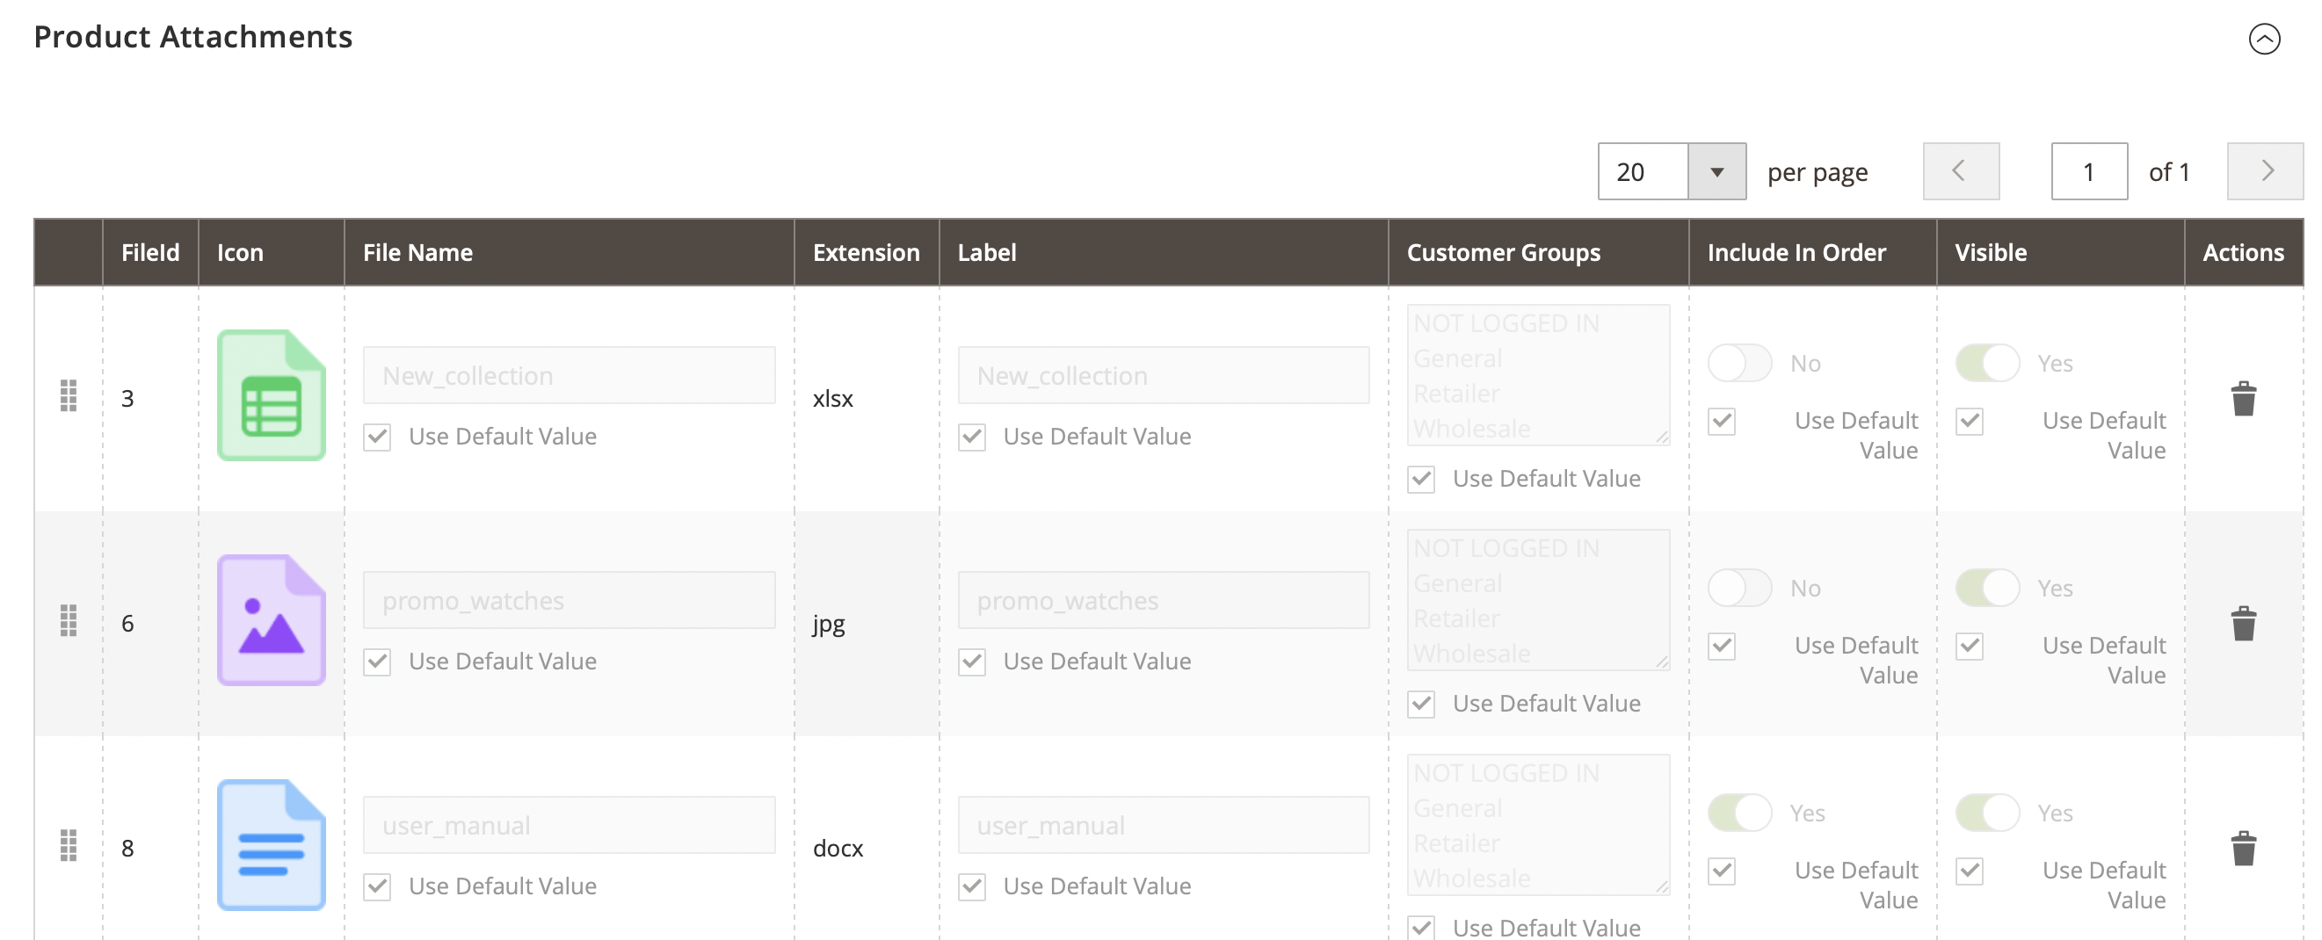The image size is (2322, 940).
Task: Select NOT LOGGED IN in row 3 customer groups
Action: [1506, 323]
